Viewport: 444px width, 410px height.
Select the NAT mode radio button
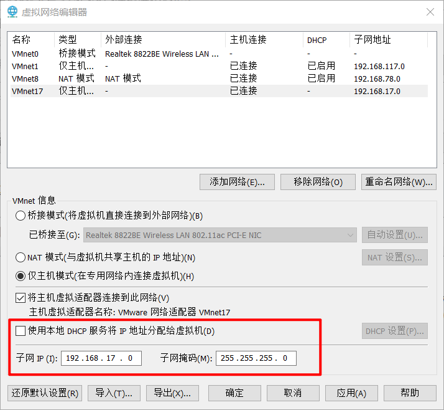(x=21, y=257)
